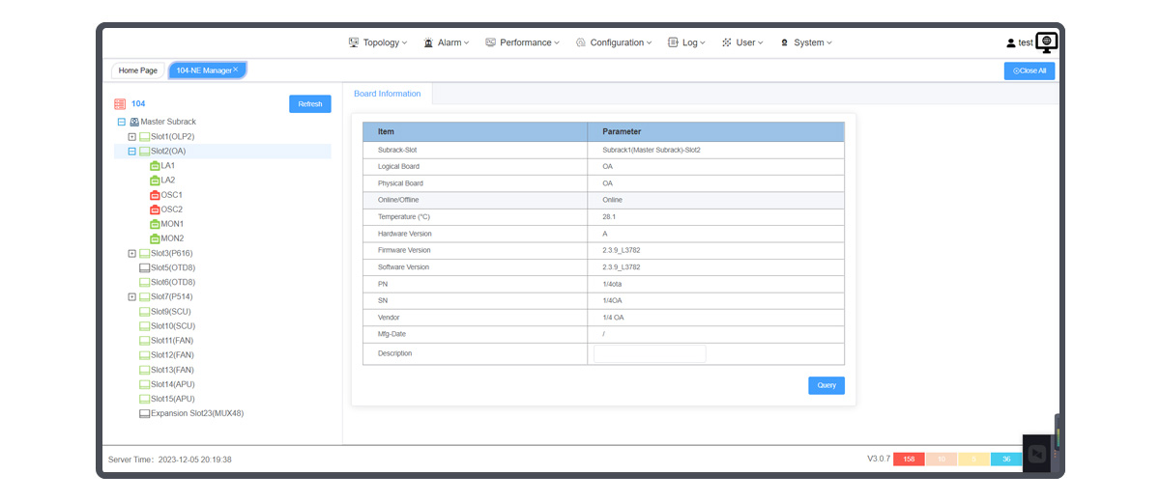Click the offline Slot5(OTD8) board icon
This screenshot has height=502, width=1160.
pos(145,267)
